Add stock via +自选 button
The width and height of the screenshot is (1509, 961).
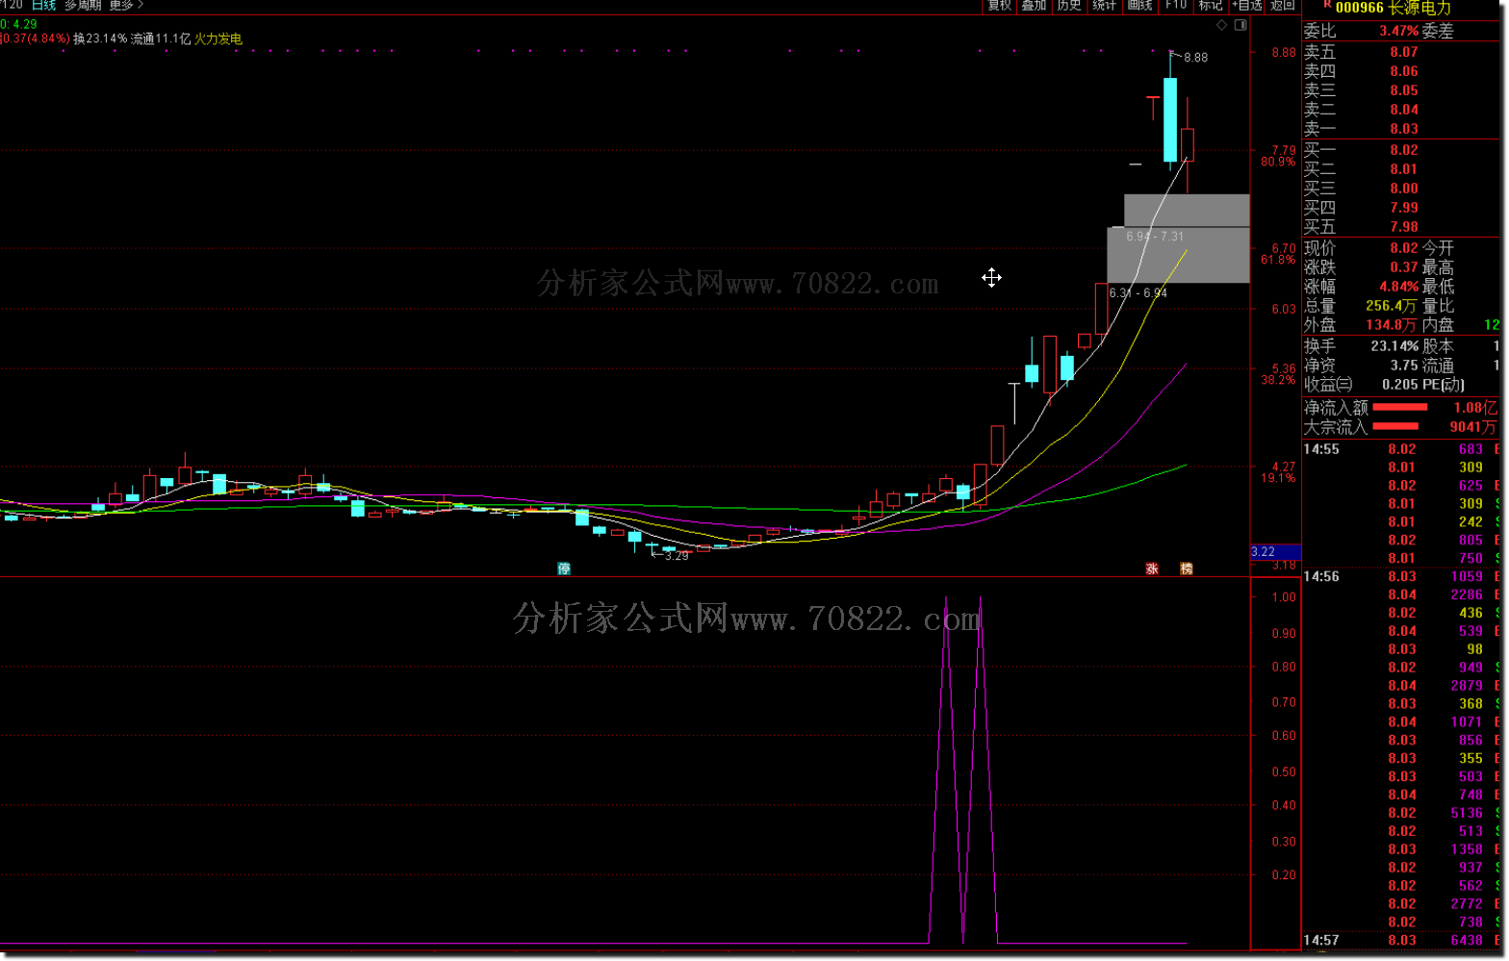point(1246,6)
